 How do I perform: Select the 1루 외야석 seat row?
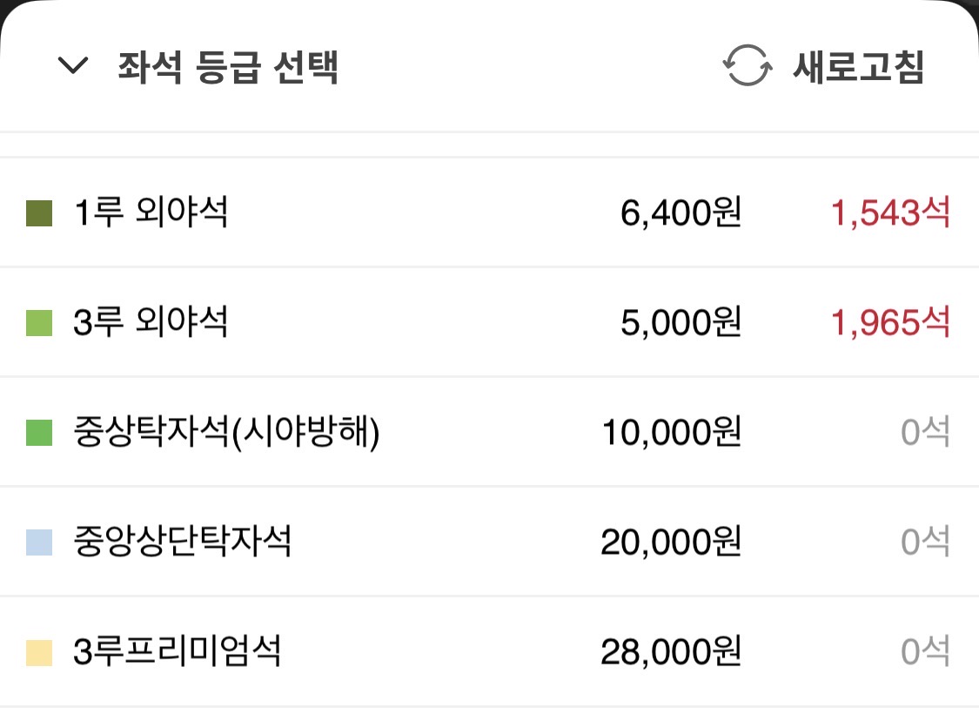[489, 213]
